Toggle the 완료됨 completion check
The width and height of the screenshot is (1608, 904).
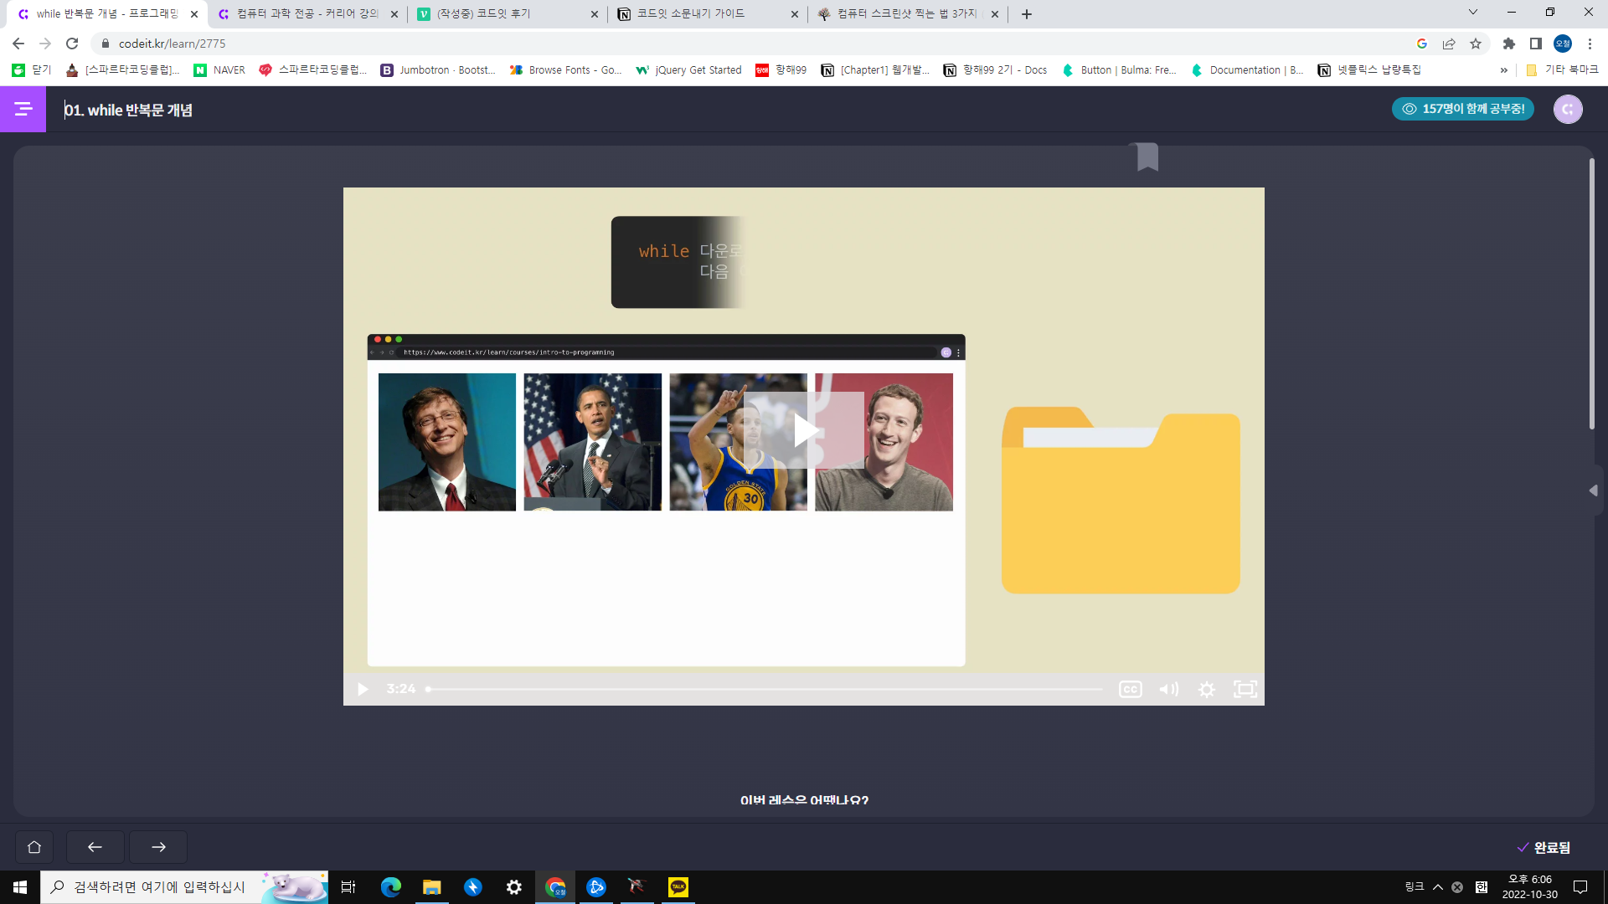pos(1544,847)
